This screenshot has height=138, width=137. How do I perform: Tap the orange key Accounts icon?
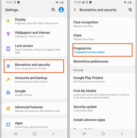(8, 79)
